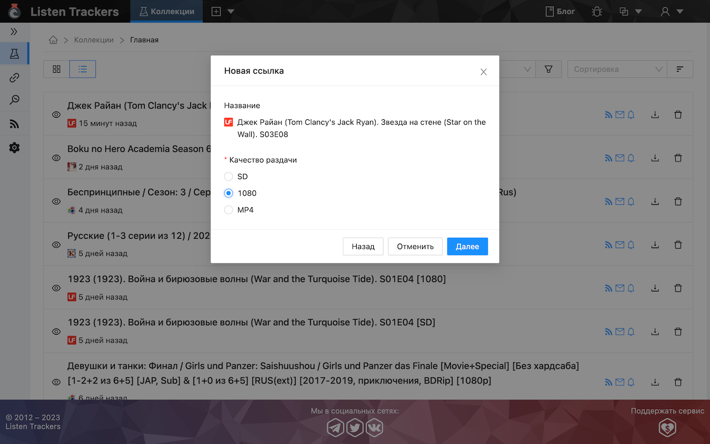
Task: Select the 1080 quality option
Action: coord(228,193)
